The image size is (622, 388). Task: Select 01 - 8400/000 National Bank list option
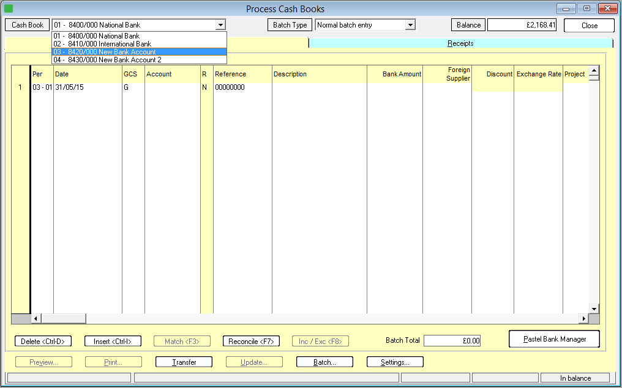coord(139,35)
